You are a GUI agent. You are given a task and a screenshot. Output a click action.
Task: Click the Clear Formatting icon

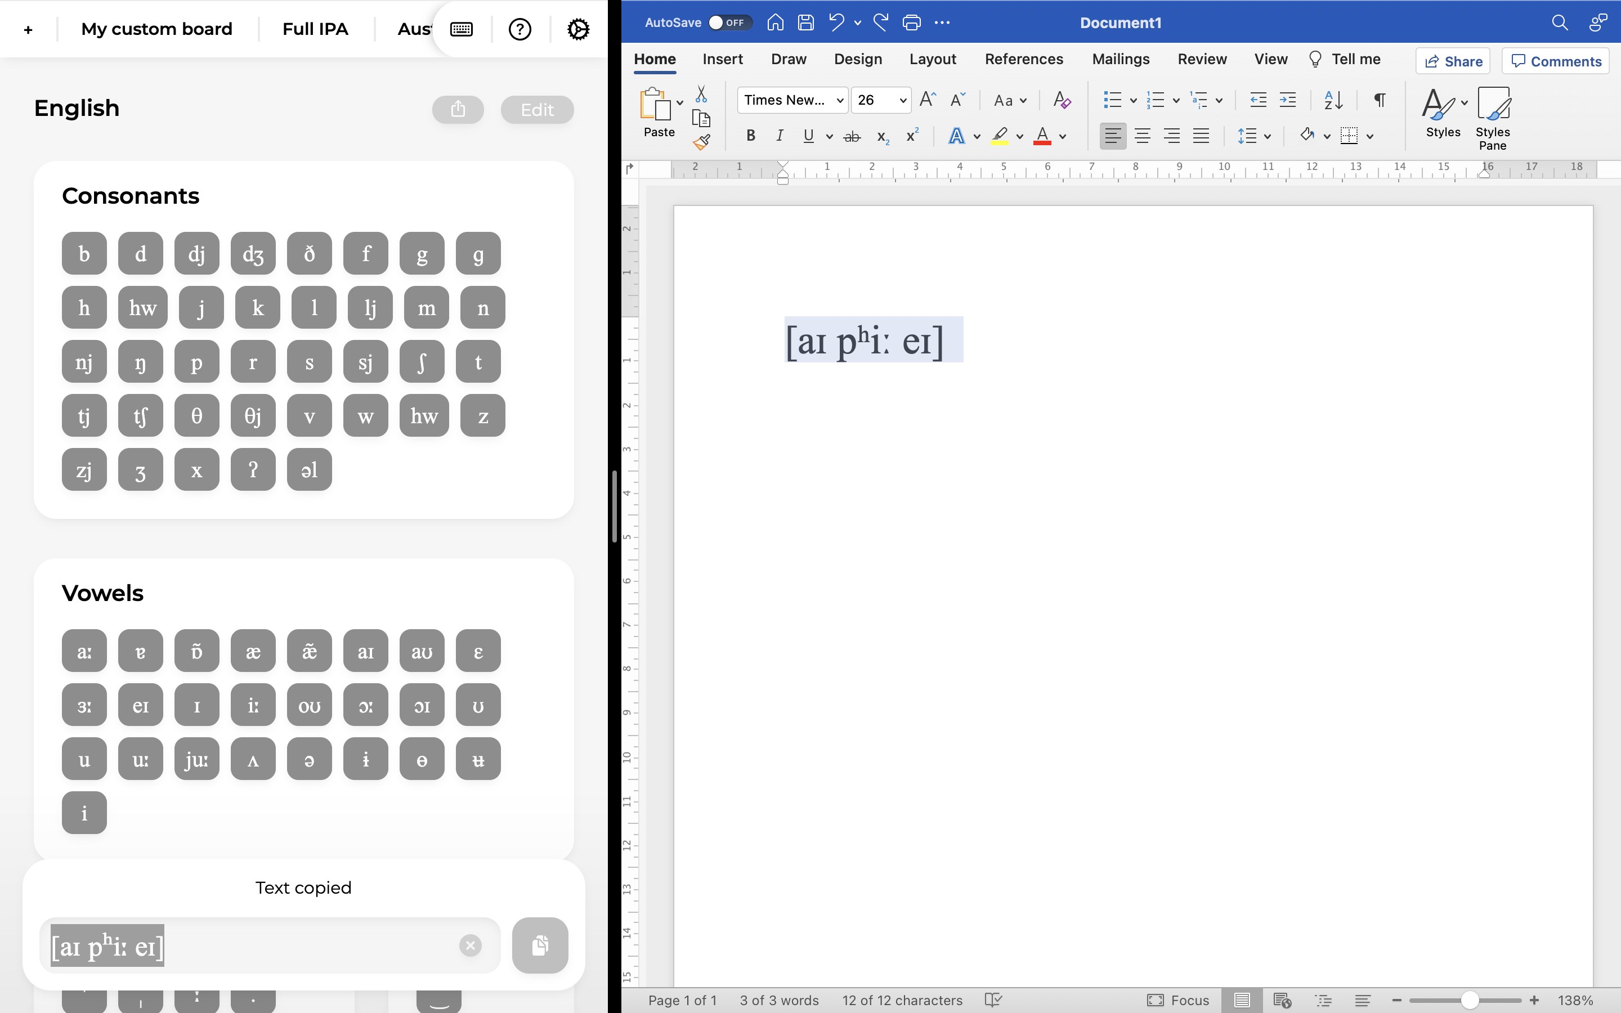click(1062, 101)
